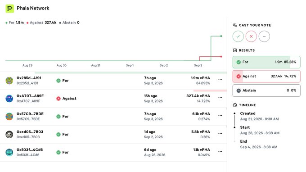Toggle Abstain series in chart legend

pyautogui.click(x=69, y=23)
